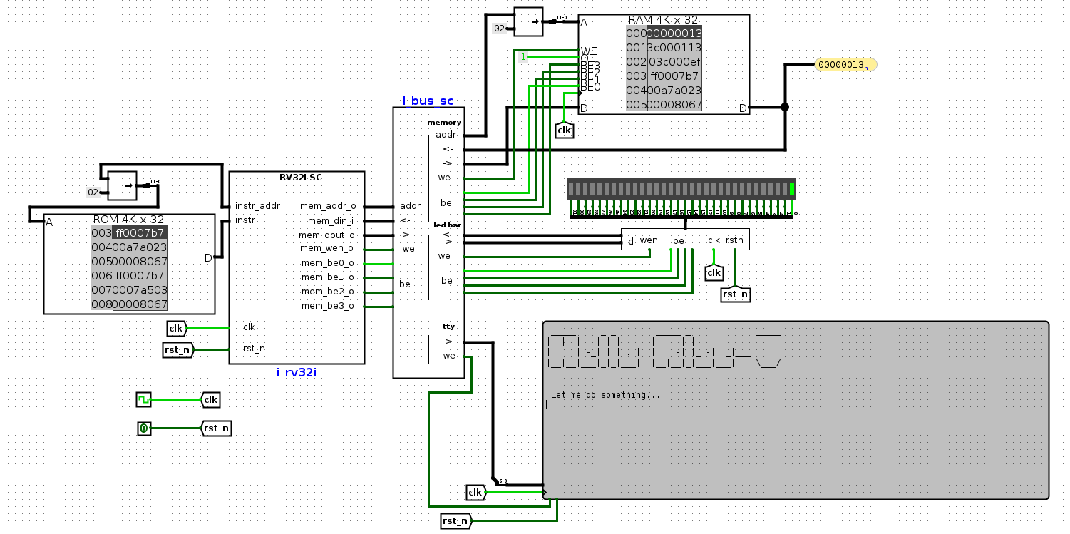Click the i_rv32i instance label
The height and width of the screenshot is (534, 1070).
pos(297,371)
